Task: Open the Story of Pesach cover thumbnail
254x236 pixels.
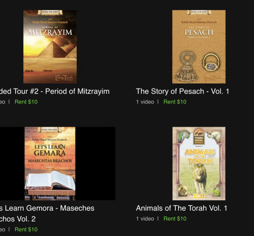Action: click(x=199, y=47)
